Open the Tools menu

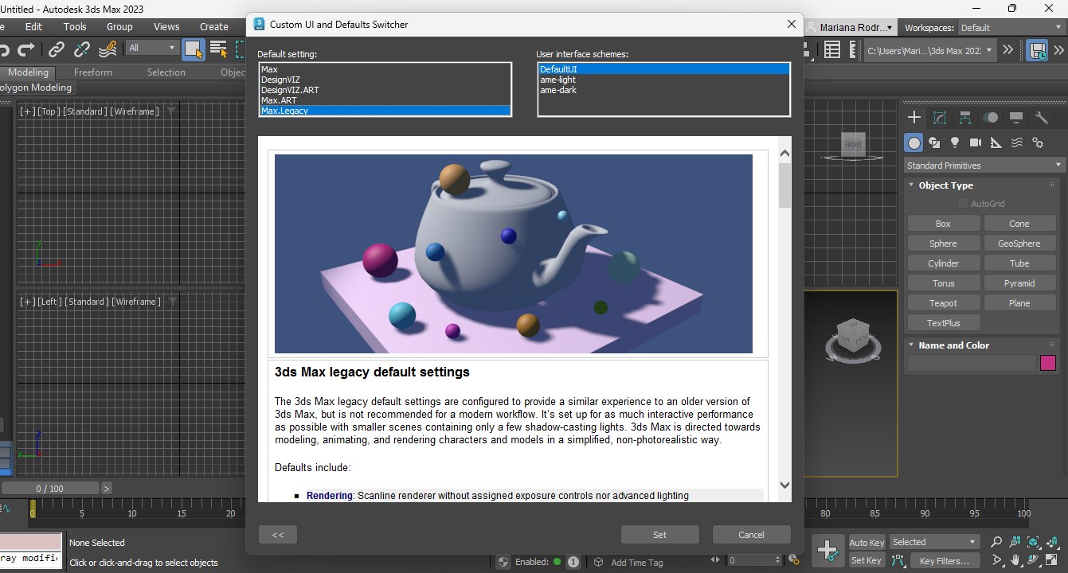click(x=75, y=26)
